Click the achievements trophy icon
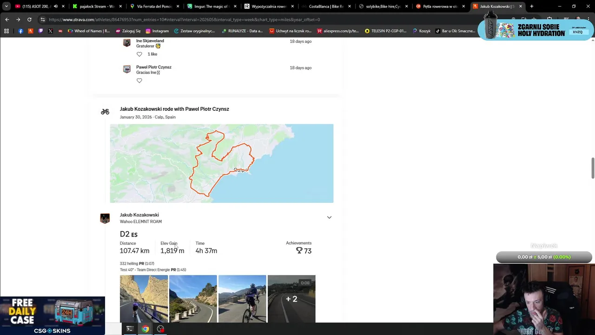The width and height of the screenshot is (595, 335). (299, 250)
